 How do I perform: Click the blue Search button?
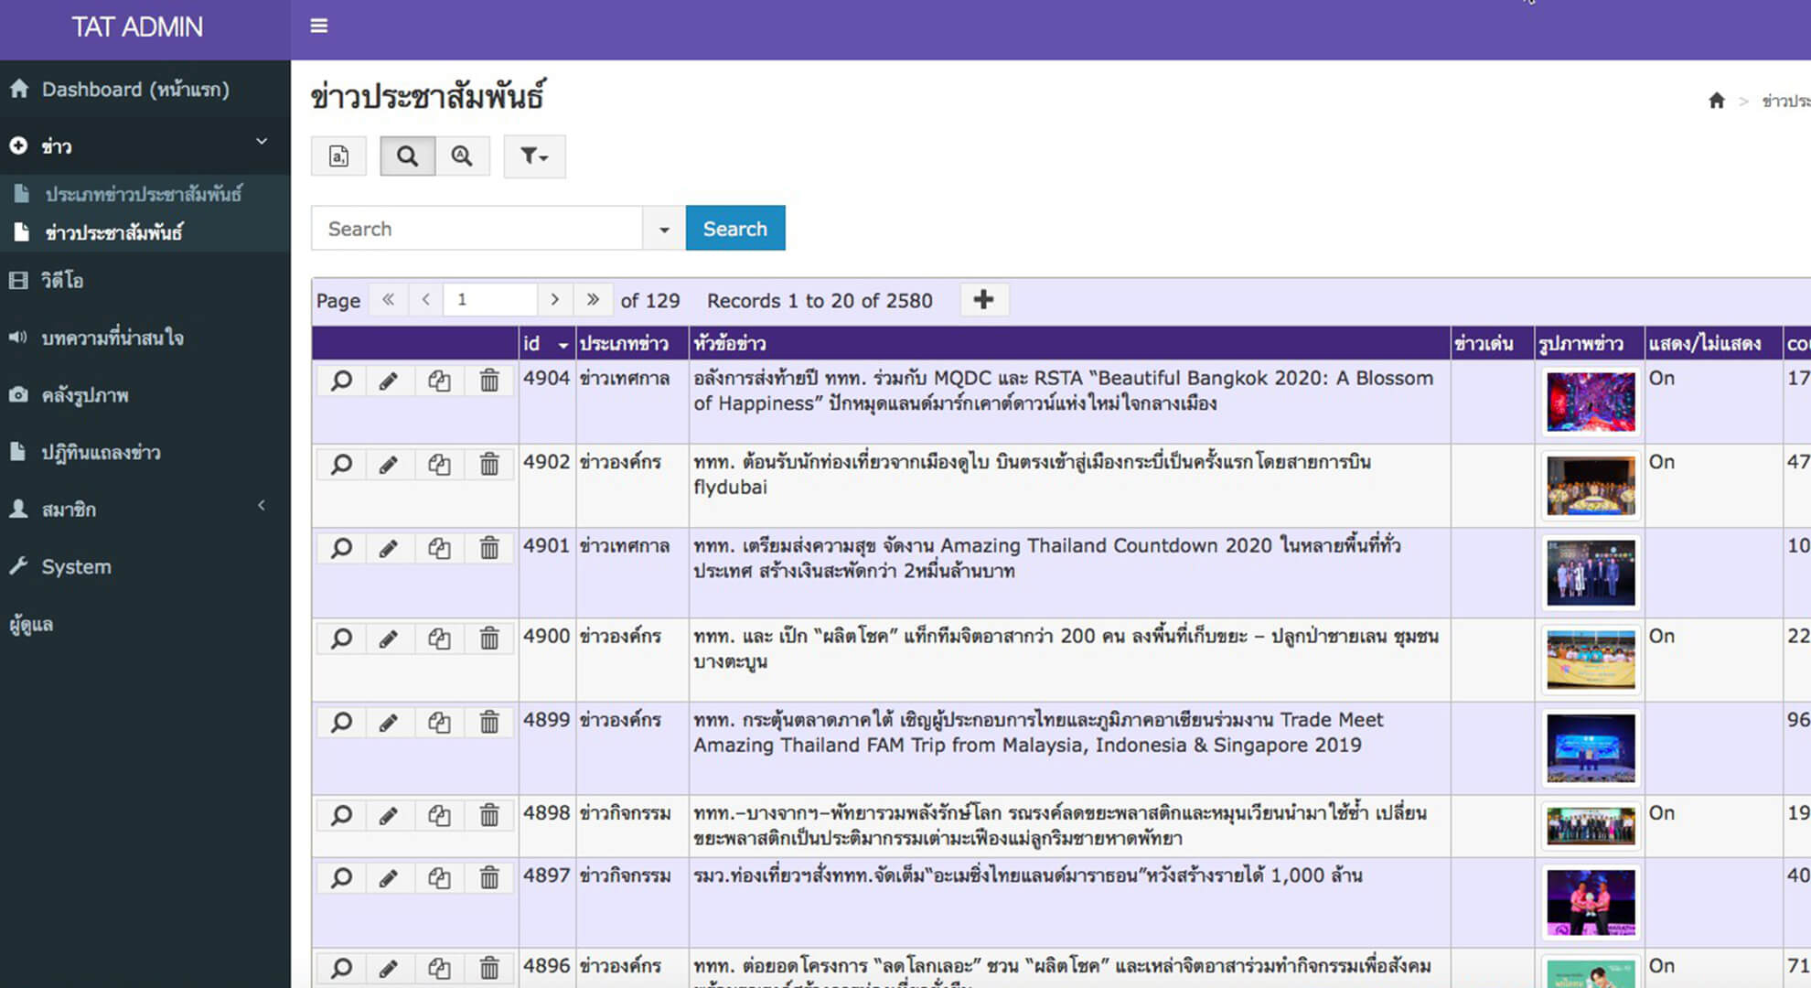[735, 229]
